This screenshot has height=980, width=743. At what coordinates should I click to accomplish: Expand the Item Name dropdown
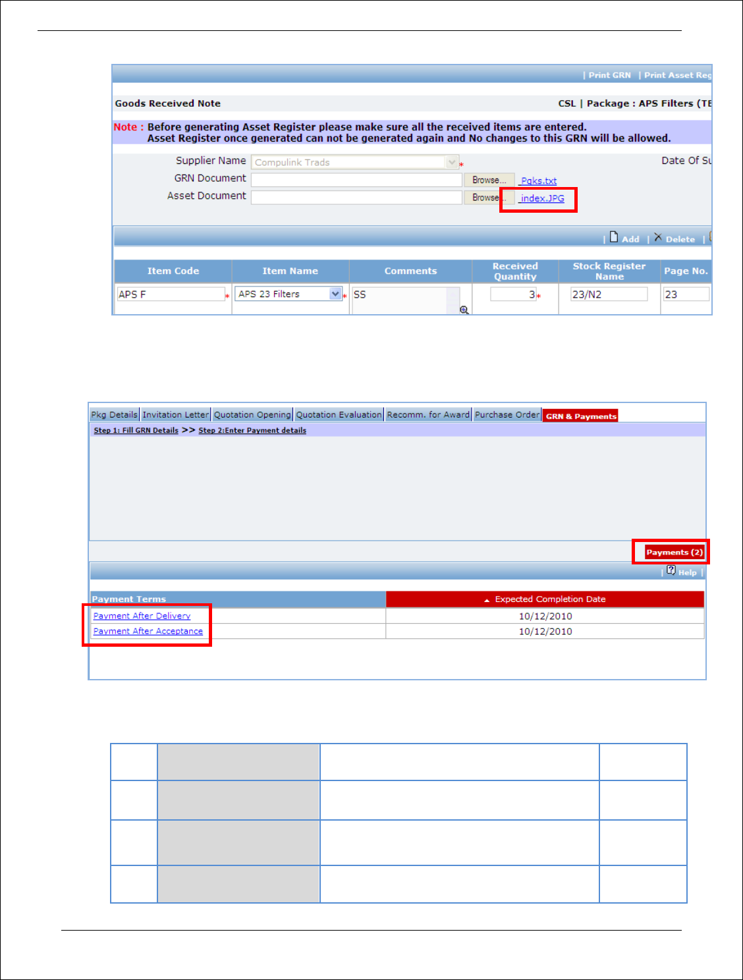336,294
